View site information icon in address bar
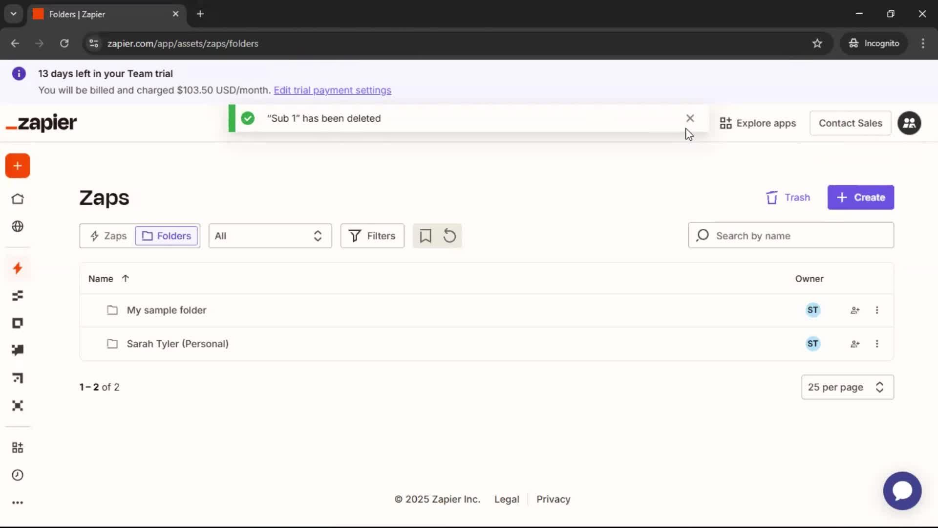938x528 pixels. point(93,44)
